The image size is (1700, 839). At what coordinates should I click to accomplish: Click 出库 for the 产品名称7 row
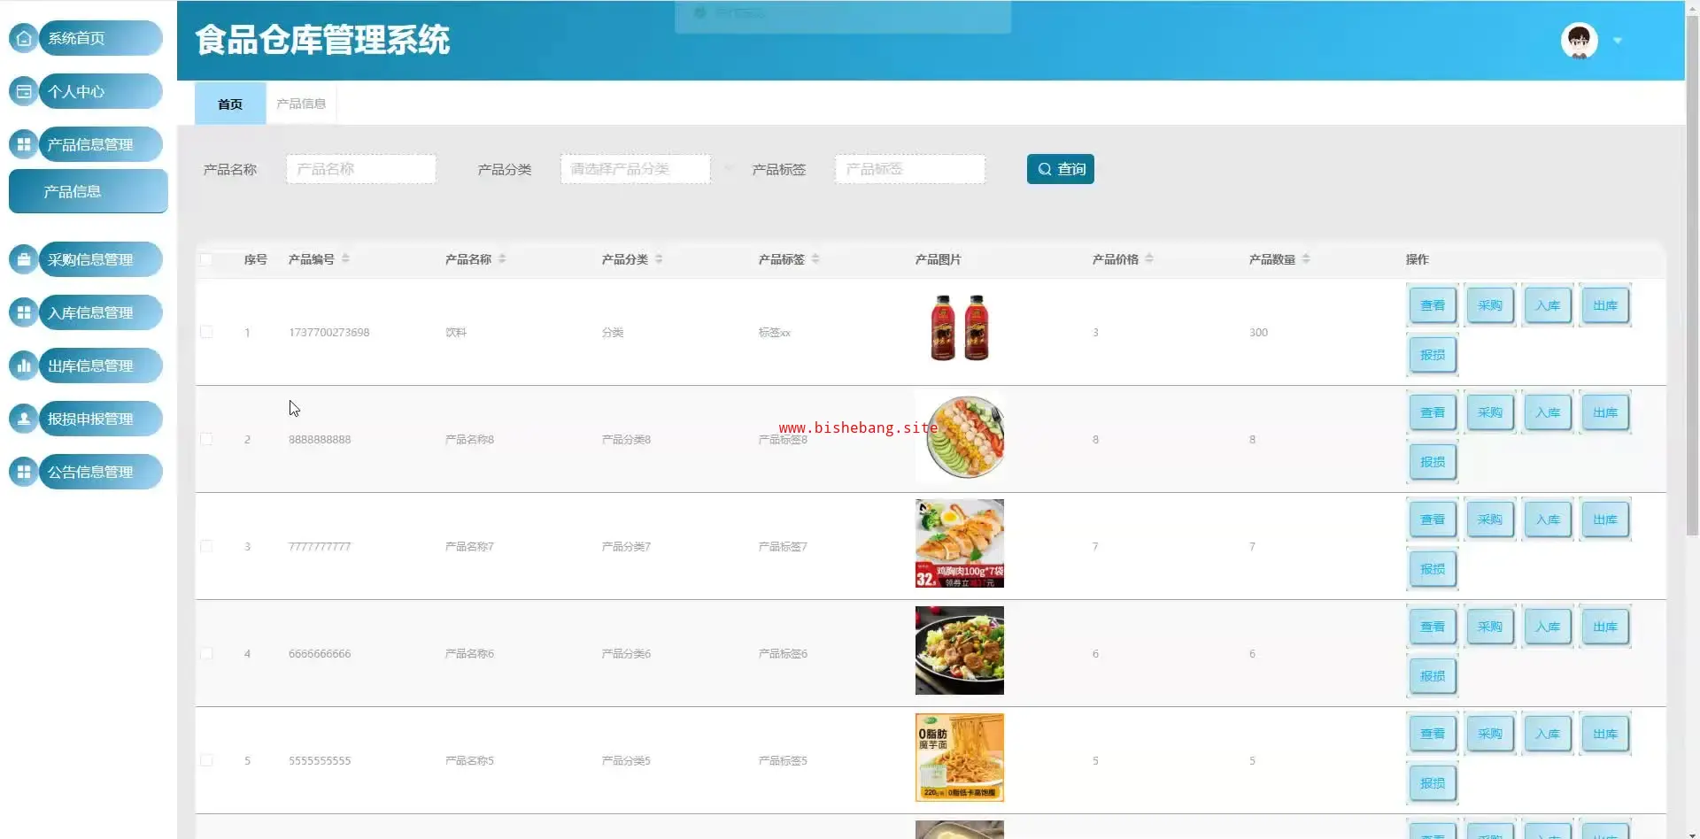click(1605, 520)
